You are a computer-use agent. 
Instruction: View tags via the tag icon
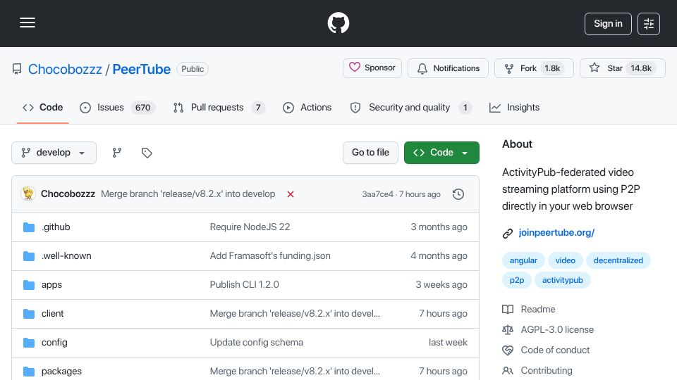pyautogui.click(x=147, y=153)
